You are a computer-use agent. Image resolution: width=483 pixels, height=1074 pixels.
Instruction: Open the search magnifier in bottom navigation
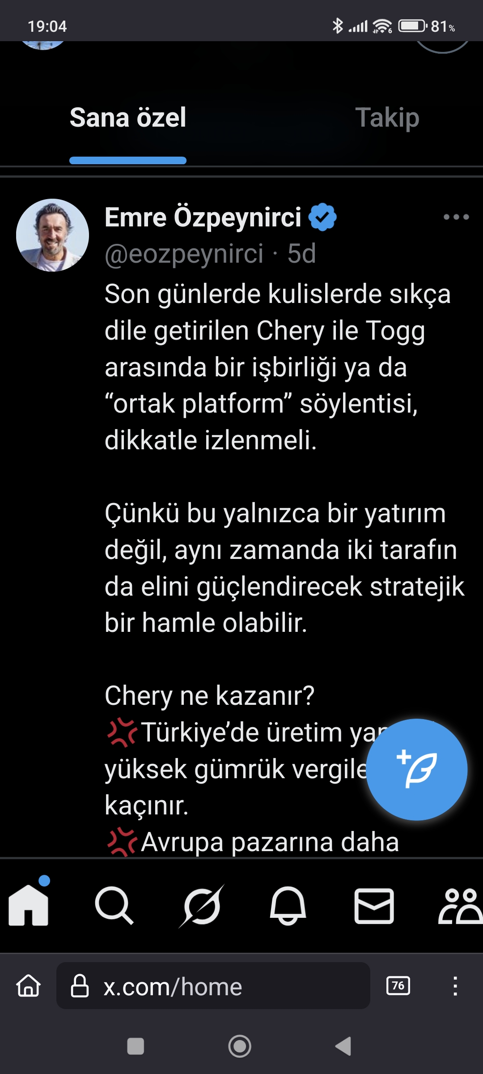coord(114,905)
